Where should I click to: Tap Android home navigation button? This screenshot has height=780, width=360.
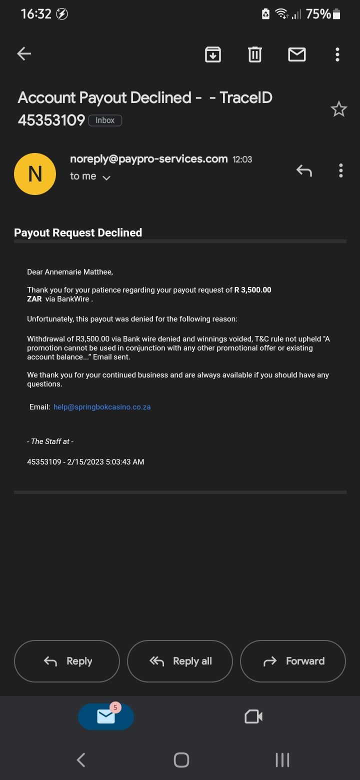coord(181,760)
